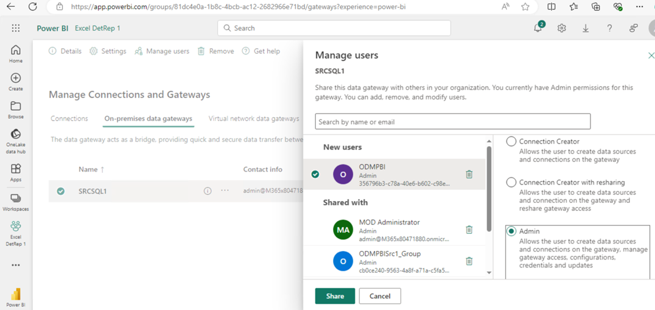Click user list scrollbar up arrow

click(x=489, y=141)
